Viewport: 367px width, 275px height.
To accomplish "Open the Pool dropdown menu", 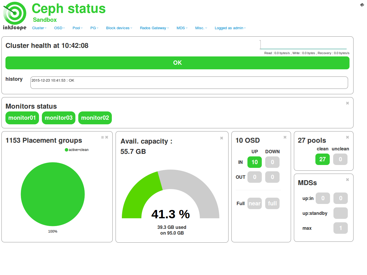I will 77,28.
